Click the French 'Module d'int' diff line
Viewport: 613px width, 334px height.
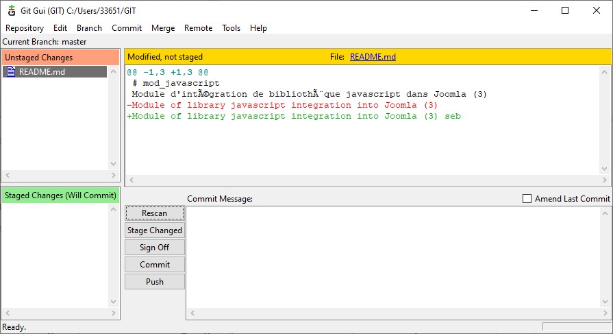click(309, 94)
